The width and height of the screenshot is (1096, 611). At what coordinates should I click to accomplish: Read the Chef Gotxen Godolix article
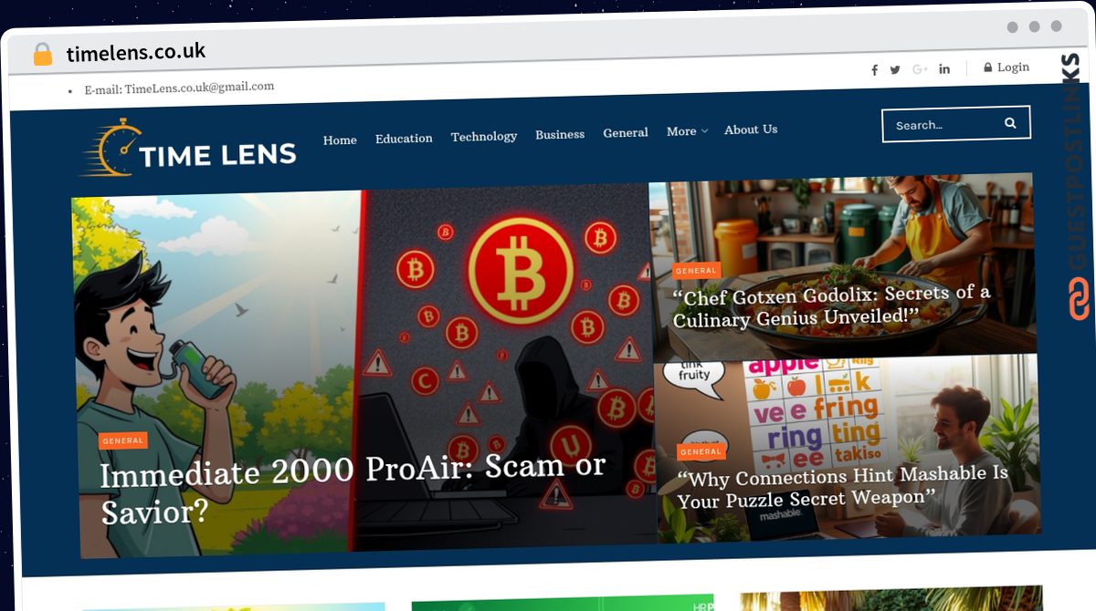tap(832, 305)
